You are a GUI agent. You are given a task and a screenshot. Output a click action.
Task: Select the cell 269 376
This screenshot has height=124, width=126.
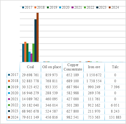click(x=94, y=93)
